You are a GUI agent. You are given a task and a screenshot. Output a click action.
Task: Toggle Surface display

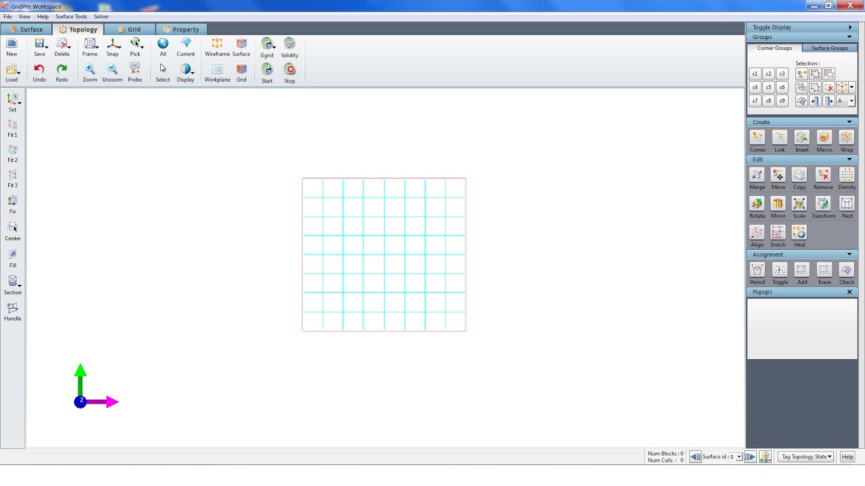[241, 44]
